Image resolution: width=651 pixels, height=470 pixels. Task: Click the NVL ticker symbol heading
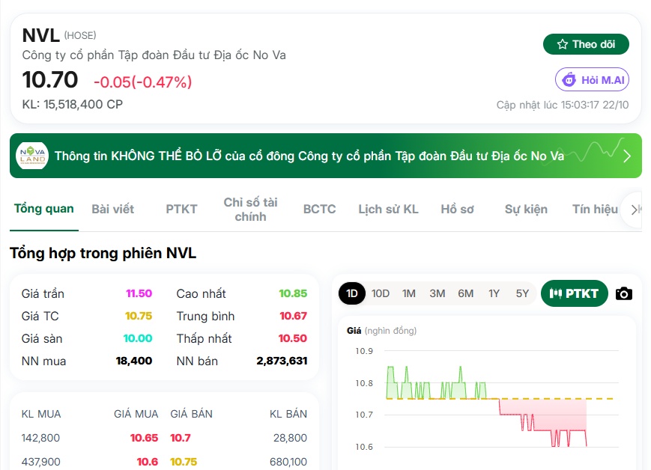[x=40, y=35]
